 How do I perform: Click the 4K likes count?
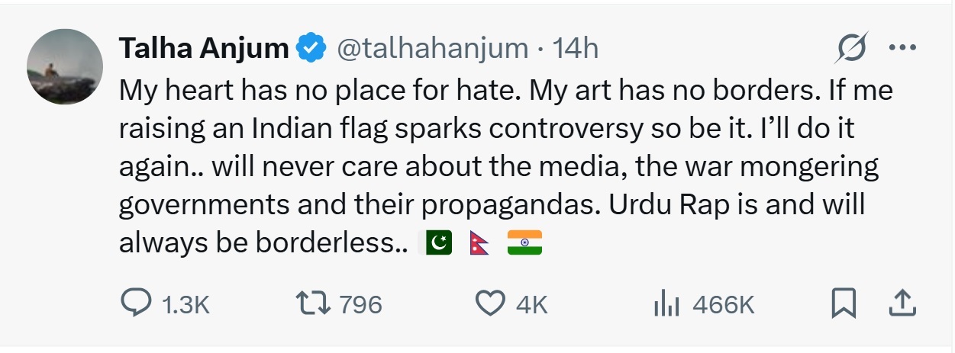(x=532, y=305)
